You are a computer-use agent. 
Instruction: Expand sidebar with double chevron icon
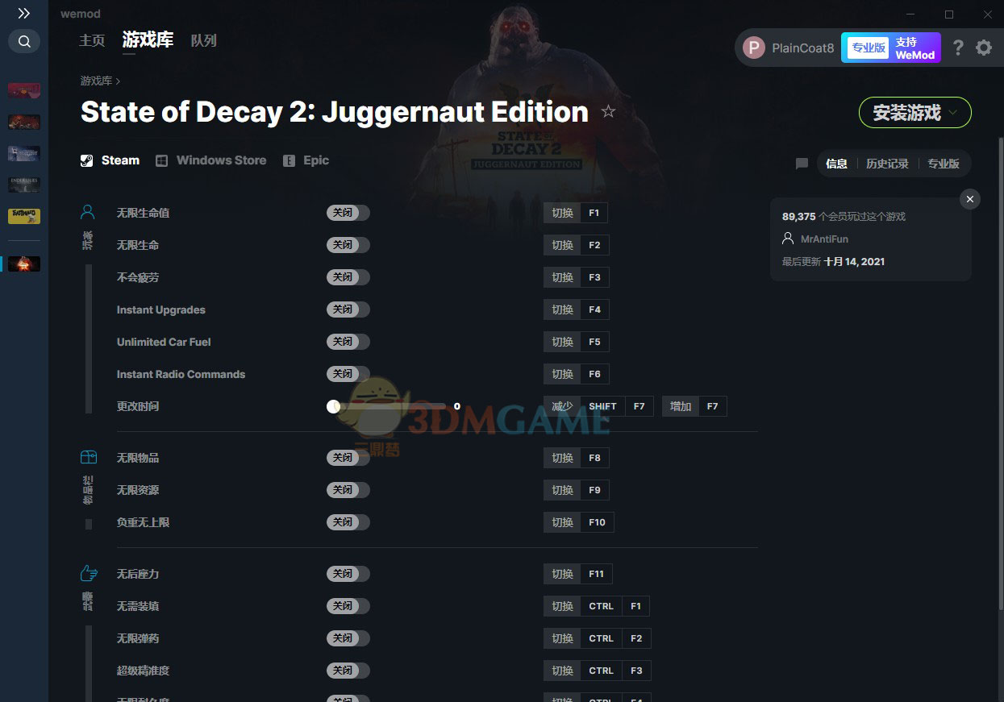[x=24, y=14]
